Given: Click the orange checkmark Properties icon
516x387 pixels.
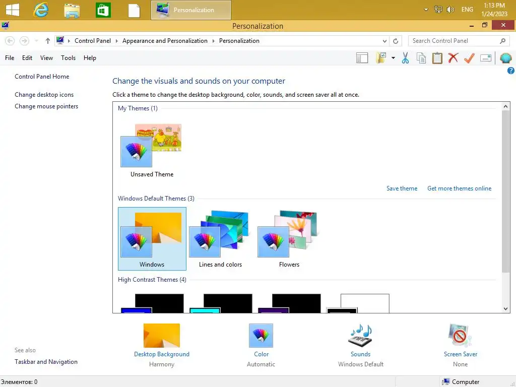Looking at the screenshot, I should 469,58.
